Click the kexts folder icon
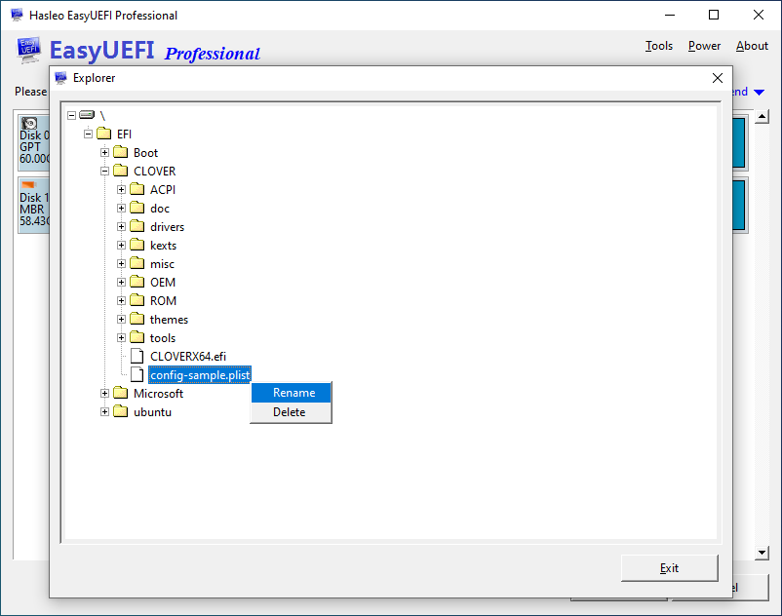The height and width of the screenshot is (616, 782). tap(137, 245)
